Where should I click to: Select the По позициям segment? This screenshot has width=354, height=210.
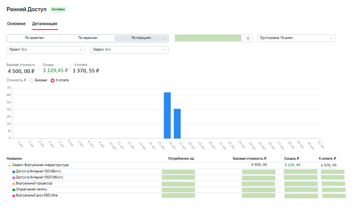(141, 38)
